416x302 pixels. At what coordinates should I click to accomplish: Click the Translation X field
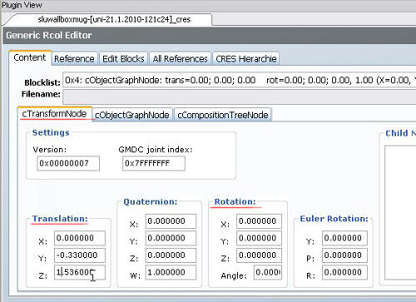point(80,238)
